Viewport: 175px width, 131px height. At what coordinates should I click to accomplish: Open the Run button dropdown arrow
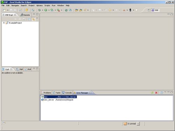point(49,10)
